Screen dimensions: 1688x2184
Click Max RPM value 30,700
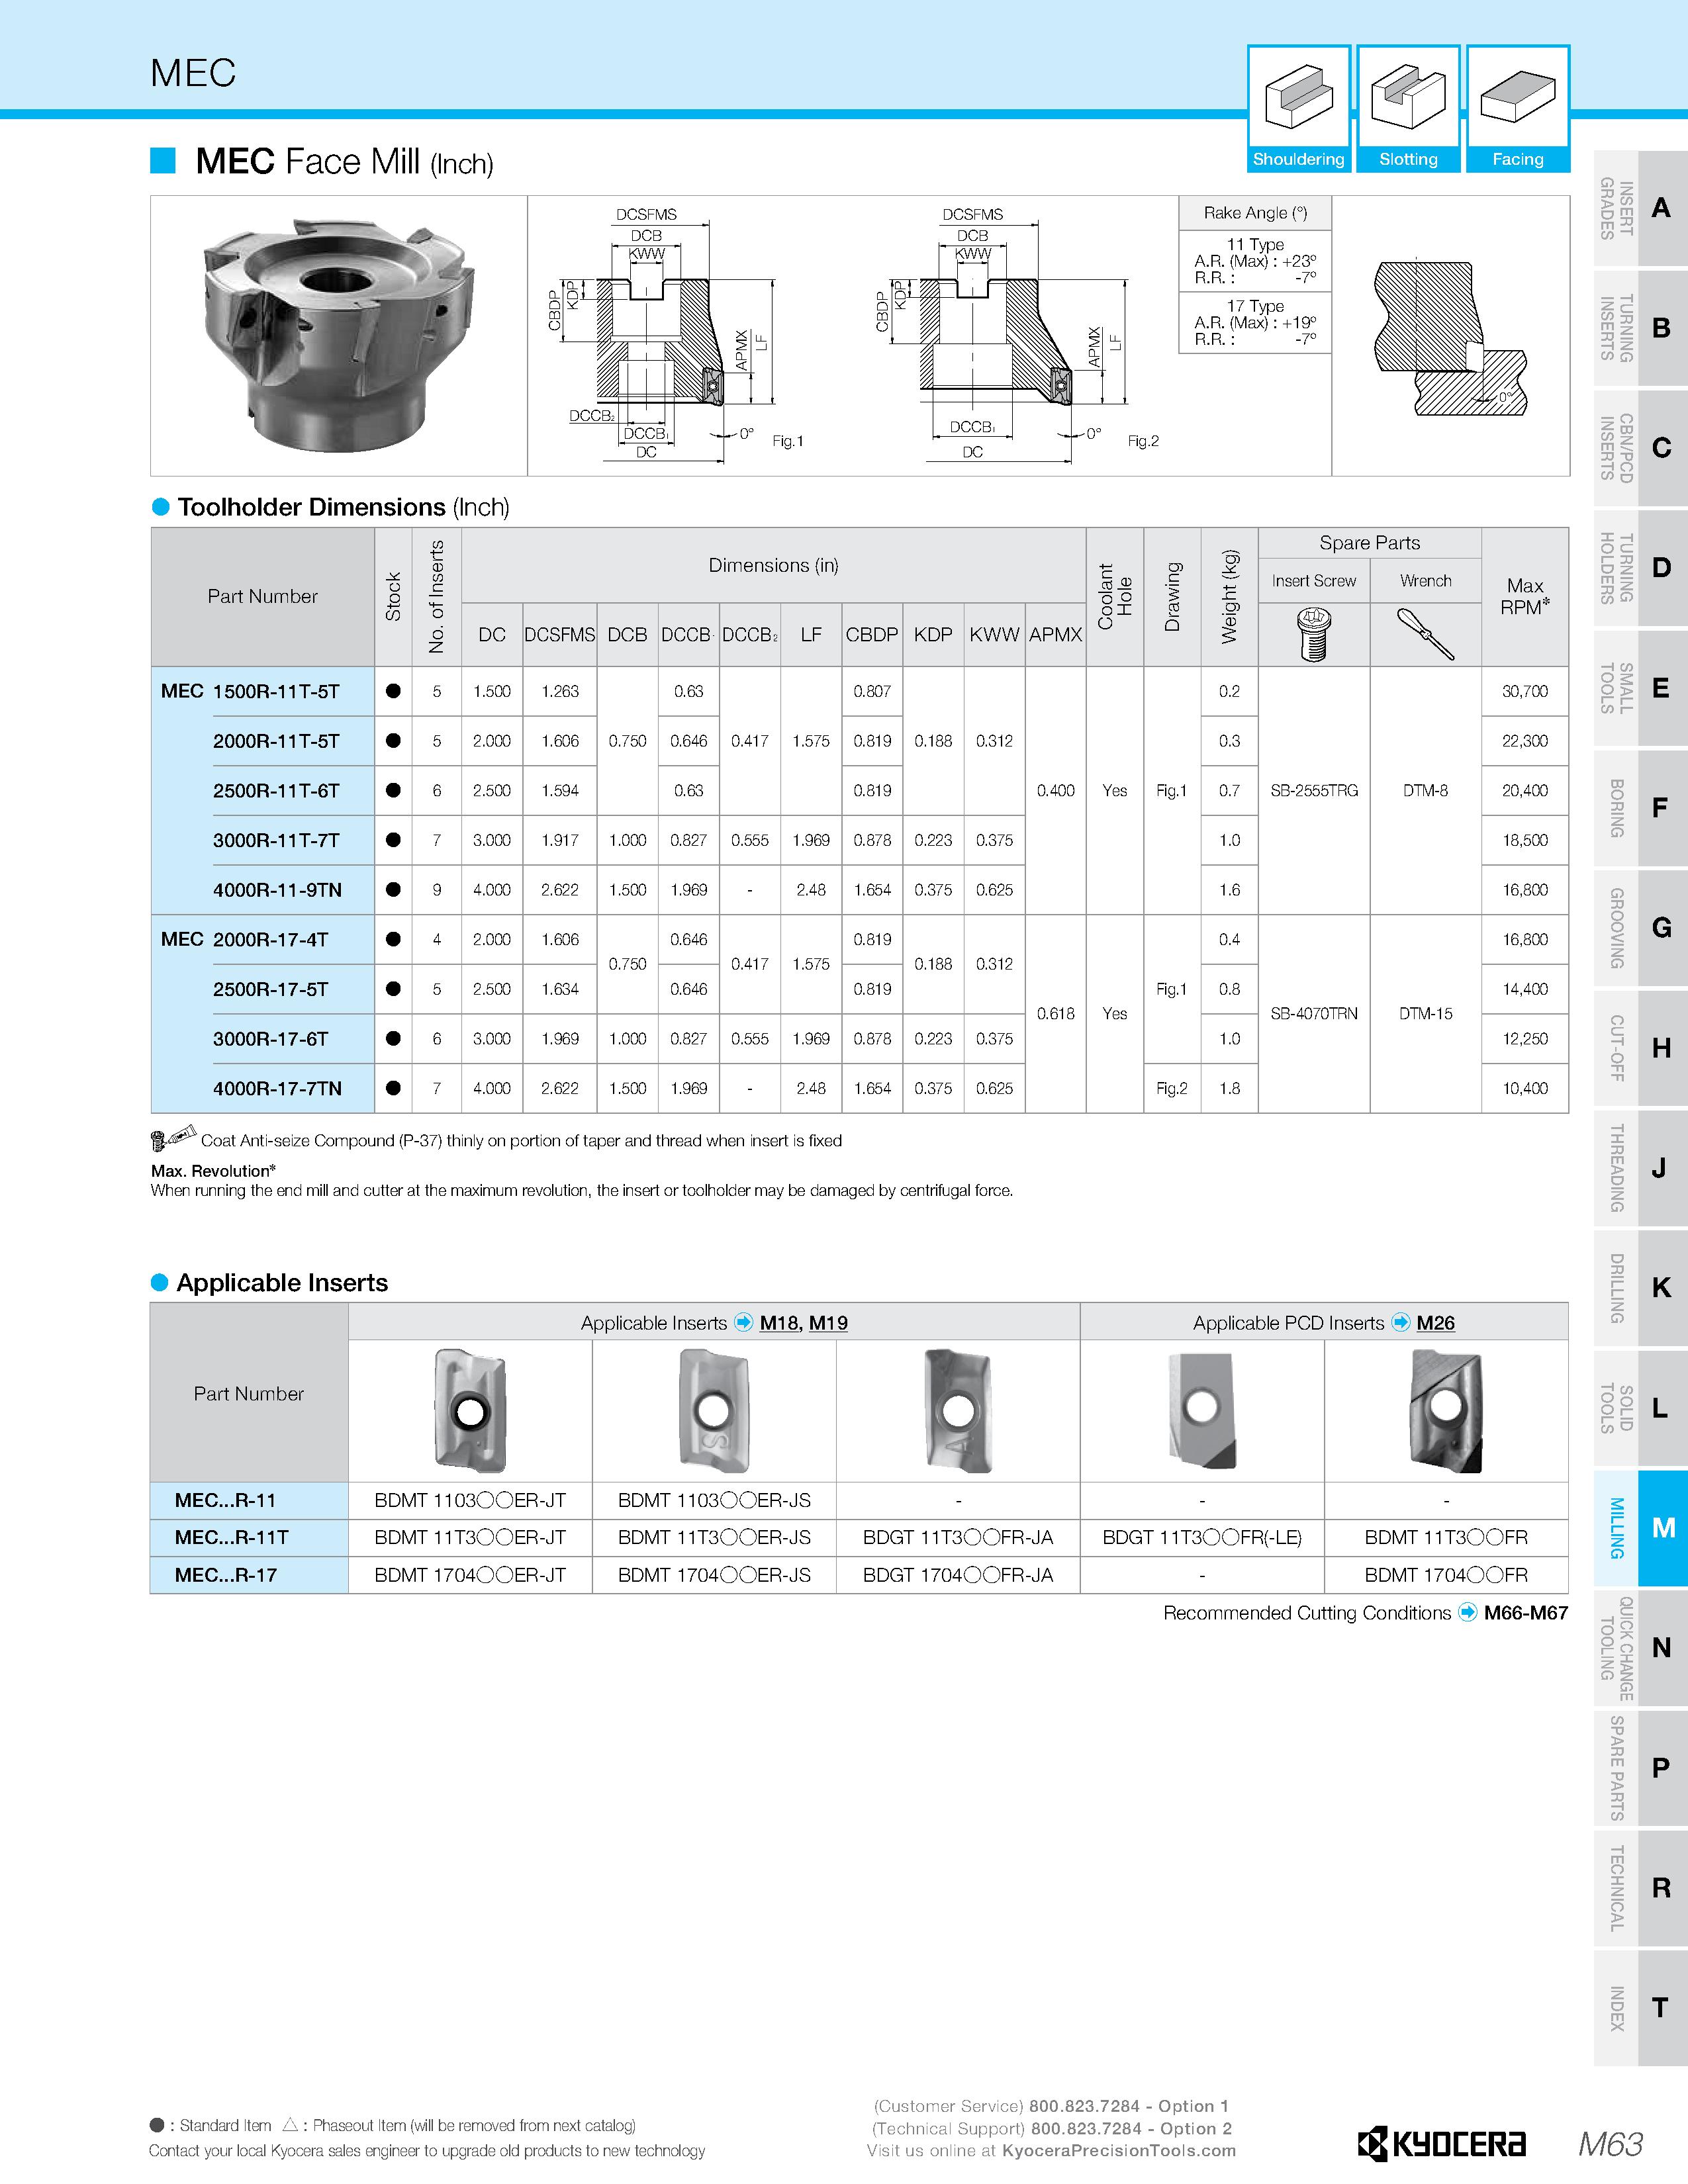[x=1525, y=691]
